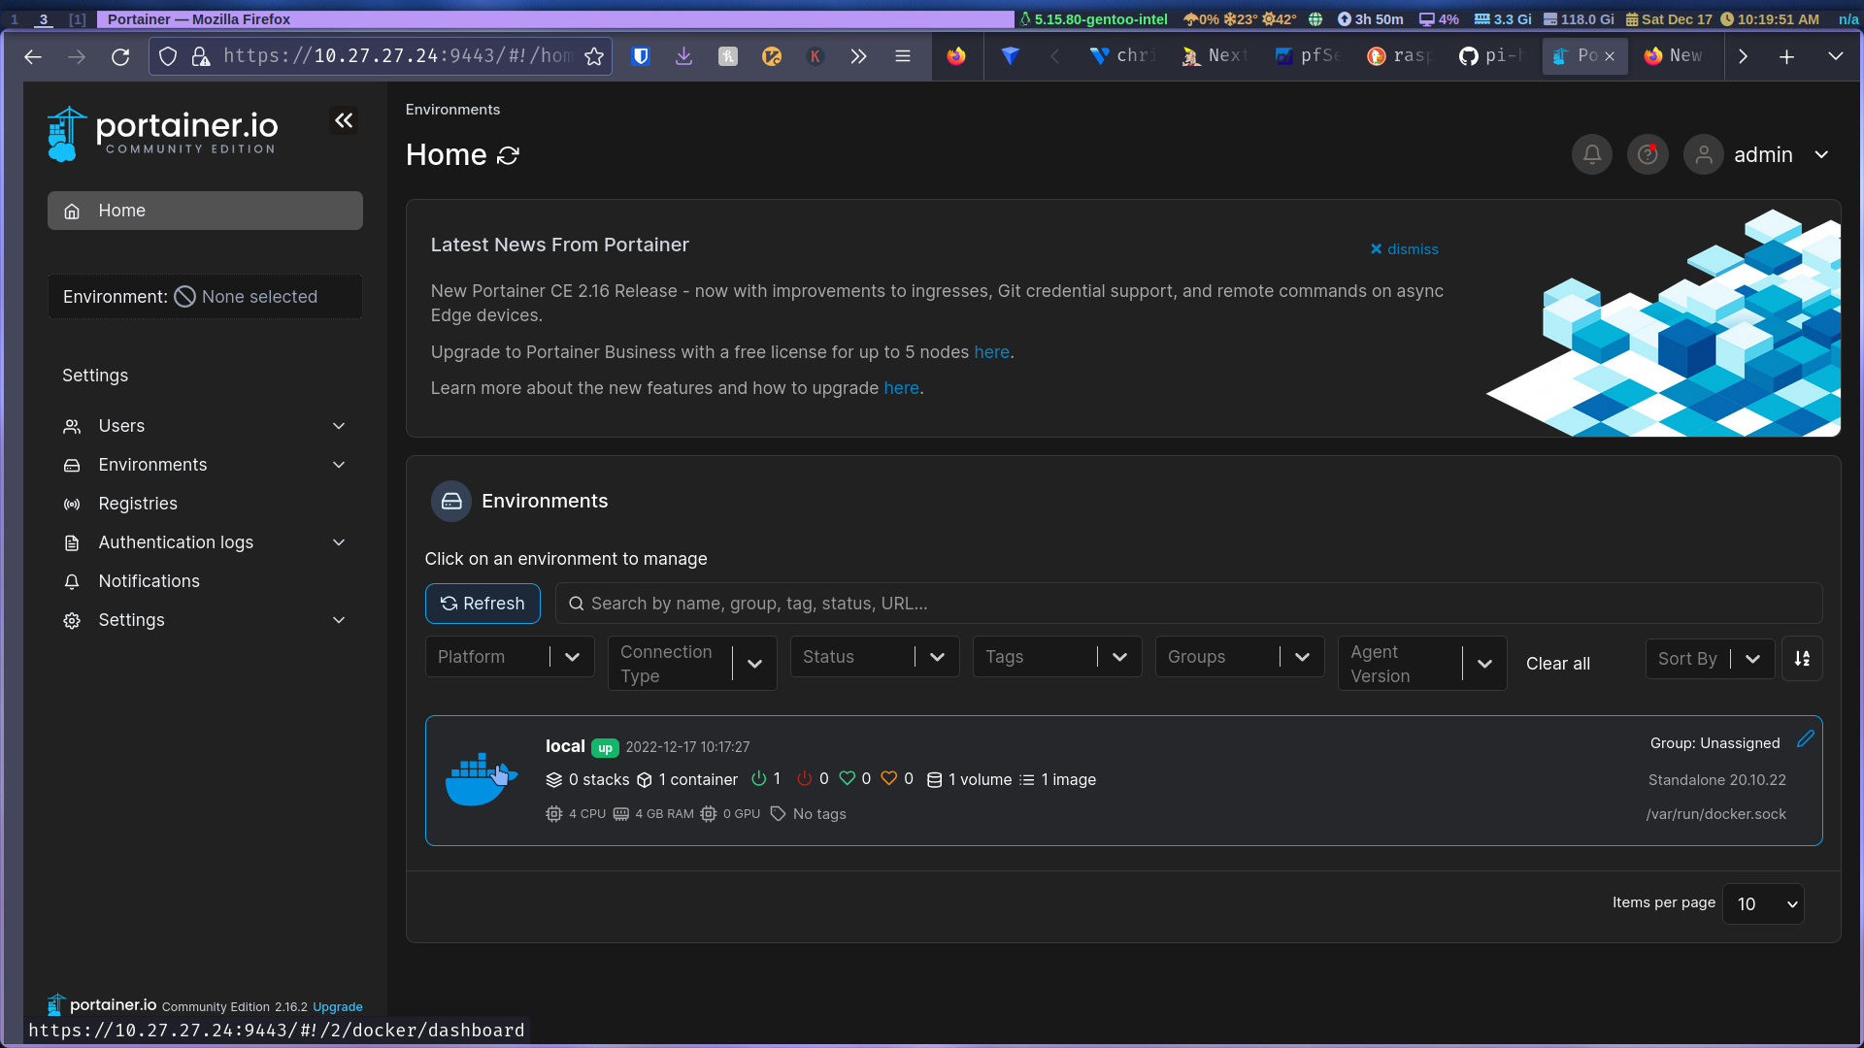Open Notifications in the sidebar
The height and width of the screenshot is (1048, 1864).
205,581
